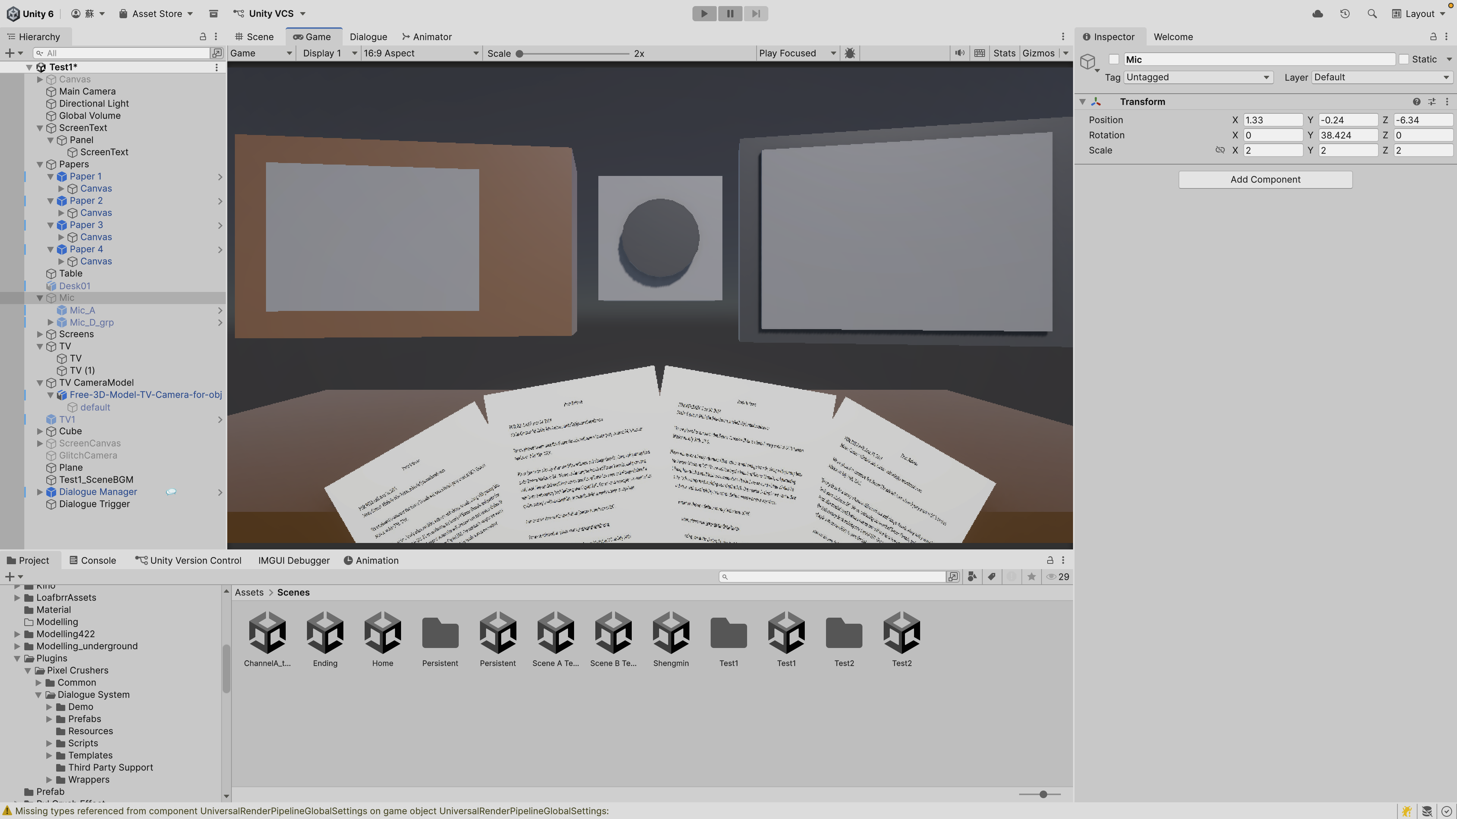The width and height of the screenshot is (1457, 819).
Task: Toggle Scale constrained proportions link
Action: tap(1220, 151)
